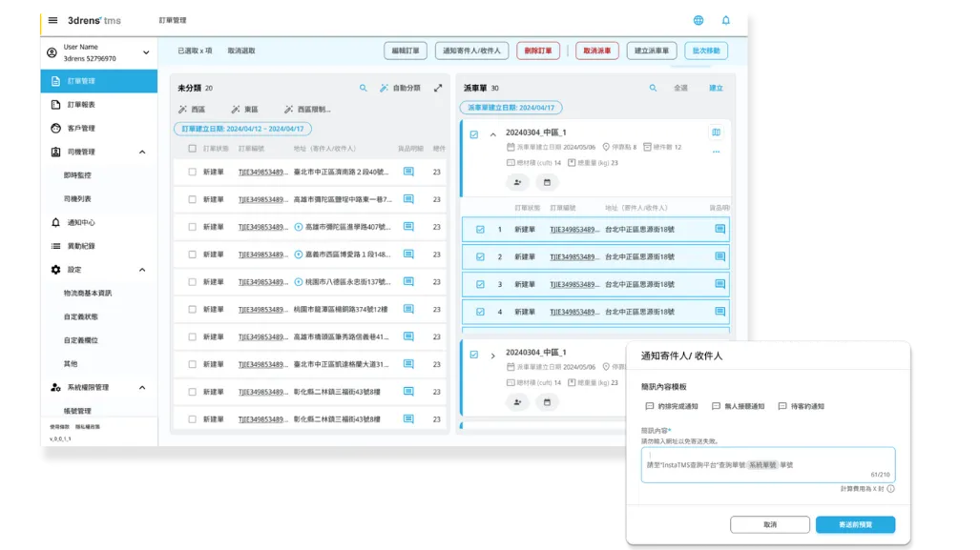Click the globe language icon
Image resolution: width=980 pixels, height=550 pixels.
[x=699, y=20]
